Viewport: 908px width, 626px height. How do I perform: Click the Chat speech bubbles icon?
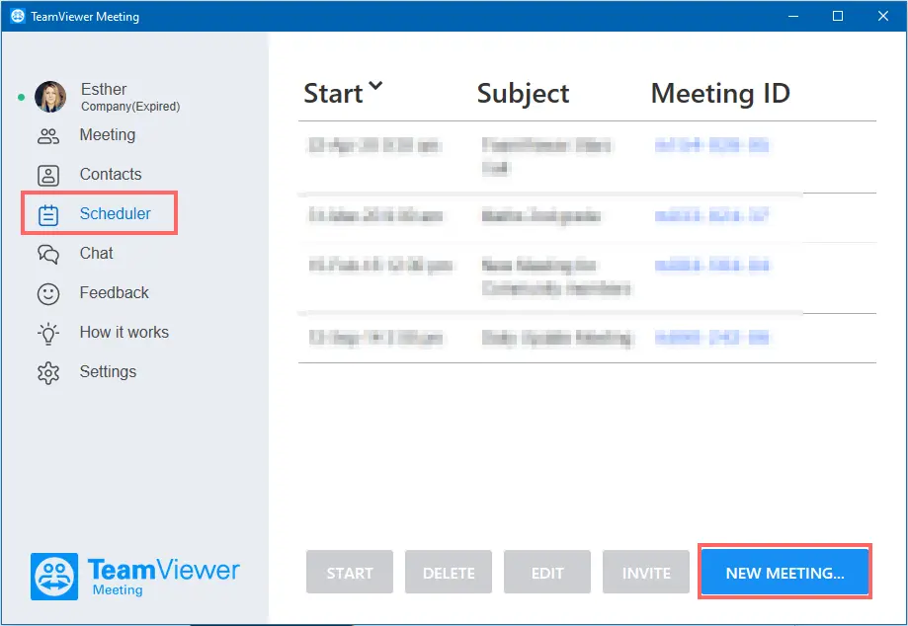(48, 254)
